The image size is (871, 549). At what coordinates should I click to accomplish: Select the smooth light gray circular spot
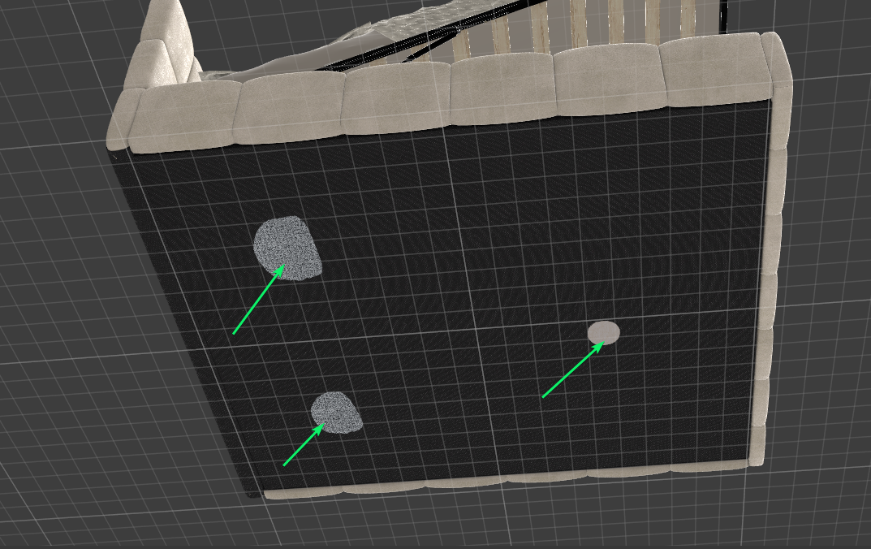pyautogui.click(x=604, y=333)
